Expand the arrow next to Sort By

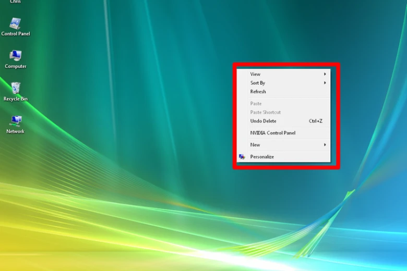click(325, 83)
